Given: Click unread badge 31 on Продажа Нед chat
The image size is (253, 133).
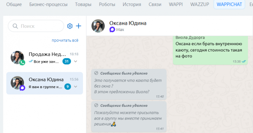Looking at the screenshot, I should [x=67, y=61].
